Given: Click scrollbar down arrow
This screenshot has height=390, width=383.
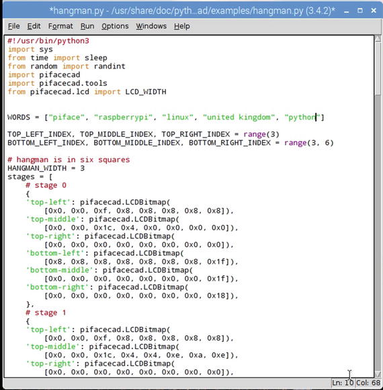Looking at the screenshot, I should pyautogui.click(x=378, y=374).
